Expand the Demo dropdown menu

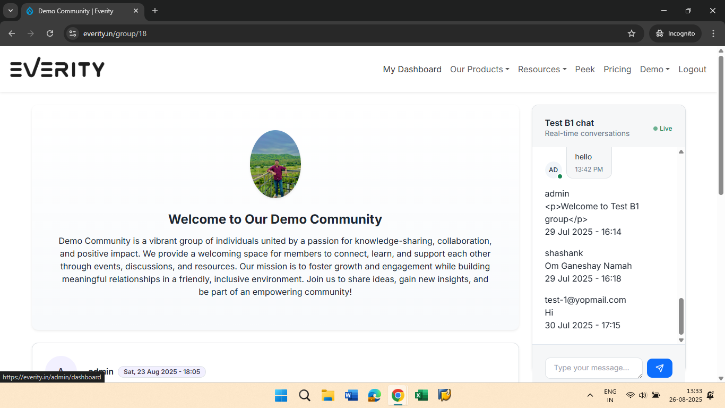coord(655,69)
